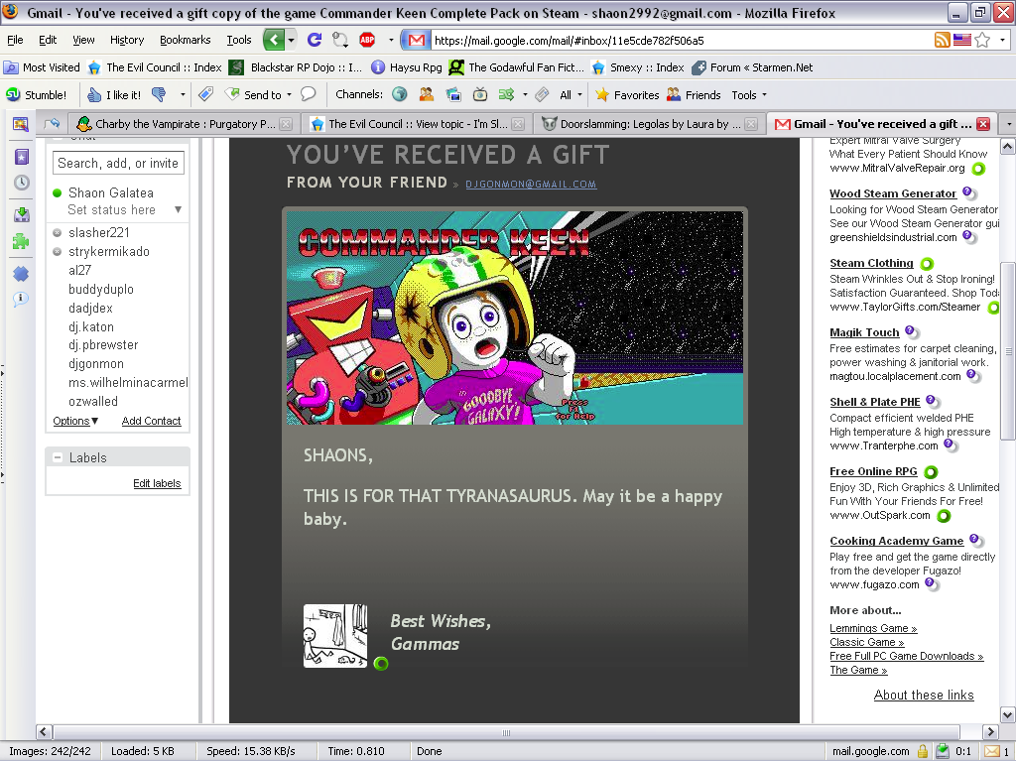Click About these links
Viewport: 1016px width, 762px height.
tap(924, 695)
